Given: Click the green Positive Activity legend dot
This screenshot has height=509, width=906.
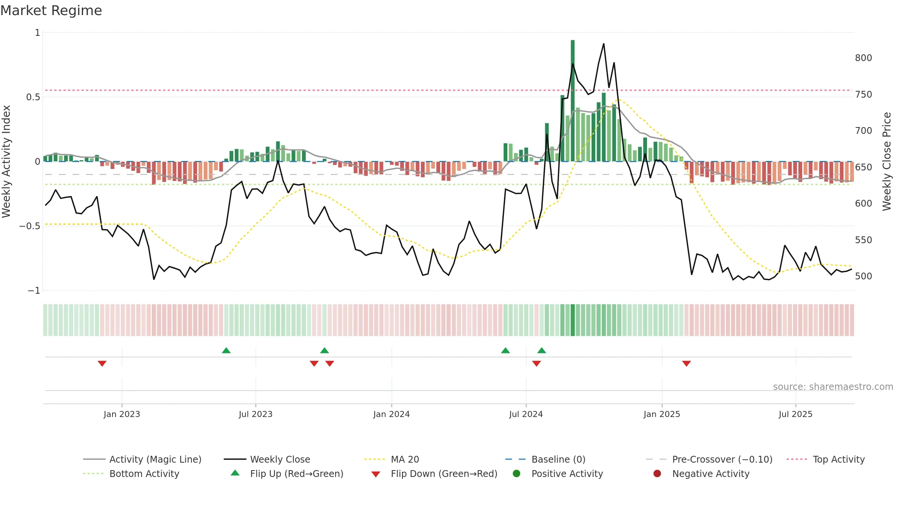Looking at the screenshot, I should pos(517,473).
